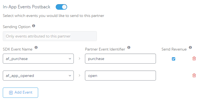Toggle the In-App Events Postback switch
The height and width of the screenshot is (100, 198).
click(61, 7)
